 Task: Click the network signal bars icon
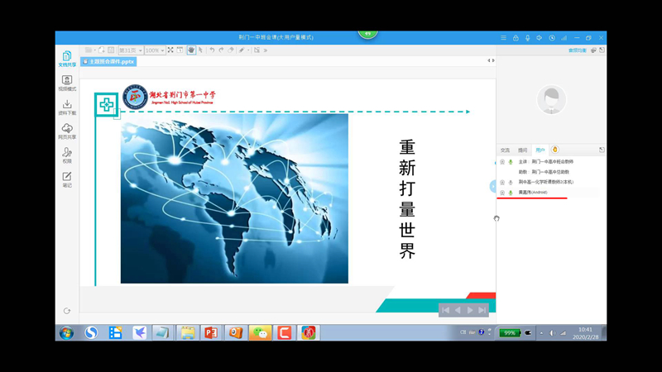[x=564, y=38]
